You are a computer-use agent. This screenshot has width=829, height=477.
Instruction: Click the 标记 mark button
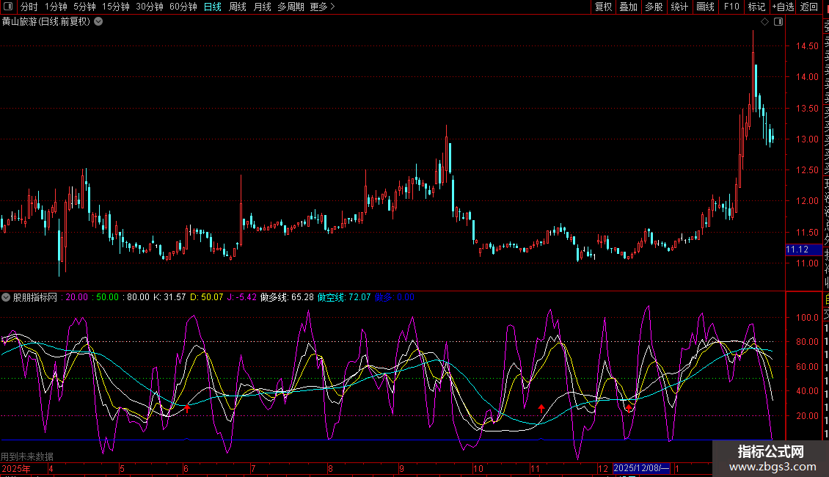click(756, 7)
